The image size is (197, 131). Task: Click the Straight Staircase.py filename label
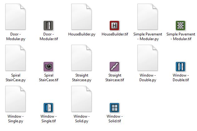(x=82, y=77)
